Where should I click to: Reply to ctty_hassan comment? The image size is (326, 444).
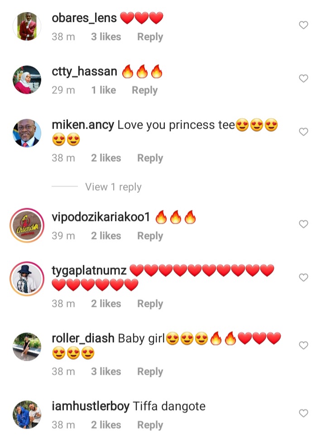[x=145, y=90]
